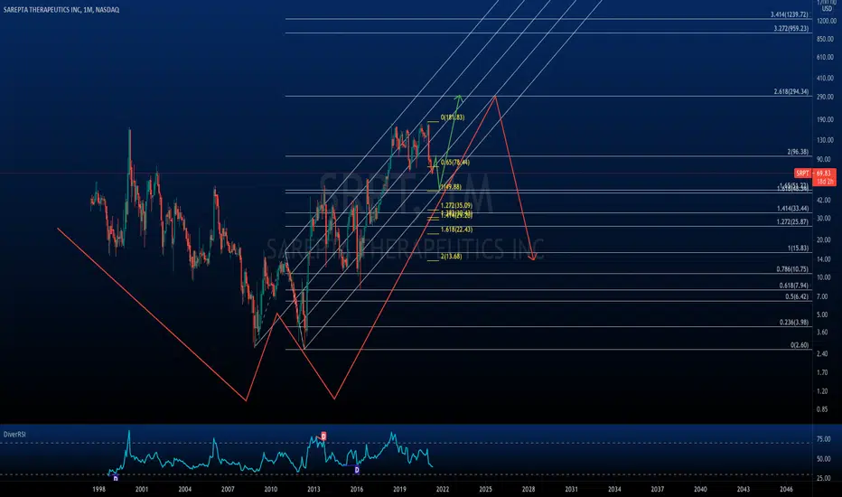842x497 pixels.
Task: Click the 75.00 RSI axis level
Action: 824,439
